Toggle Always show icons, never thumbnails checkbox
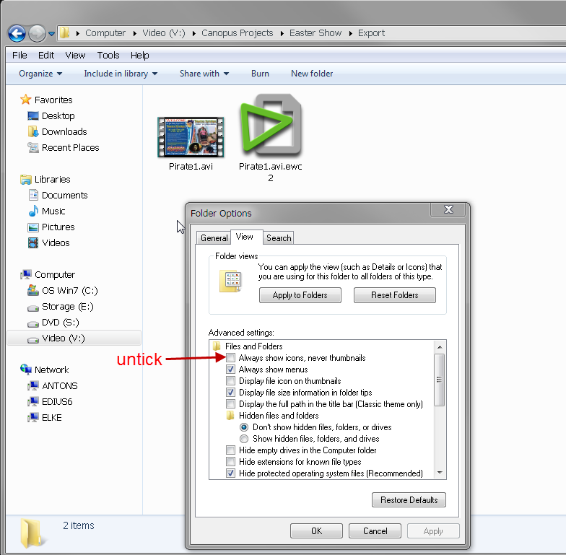This screenshot has height=555, width=566. [231, 358]
